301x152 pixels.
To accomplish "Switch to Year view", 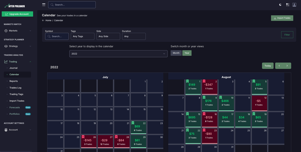I will click(x=187, y=53).
